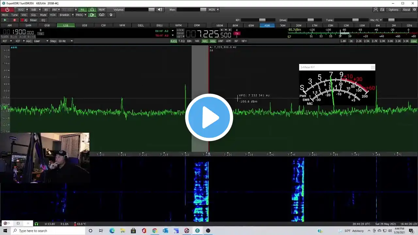
Task: Expand the ANT antenna dropdown
Action: coord(59,10)
